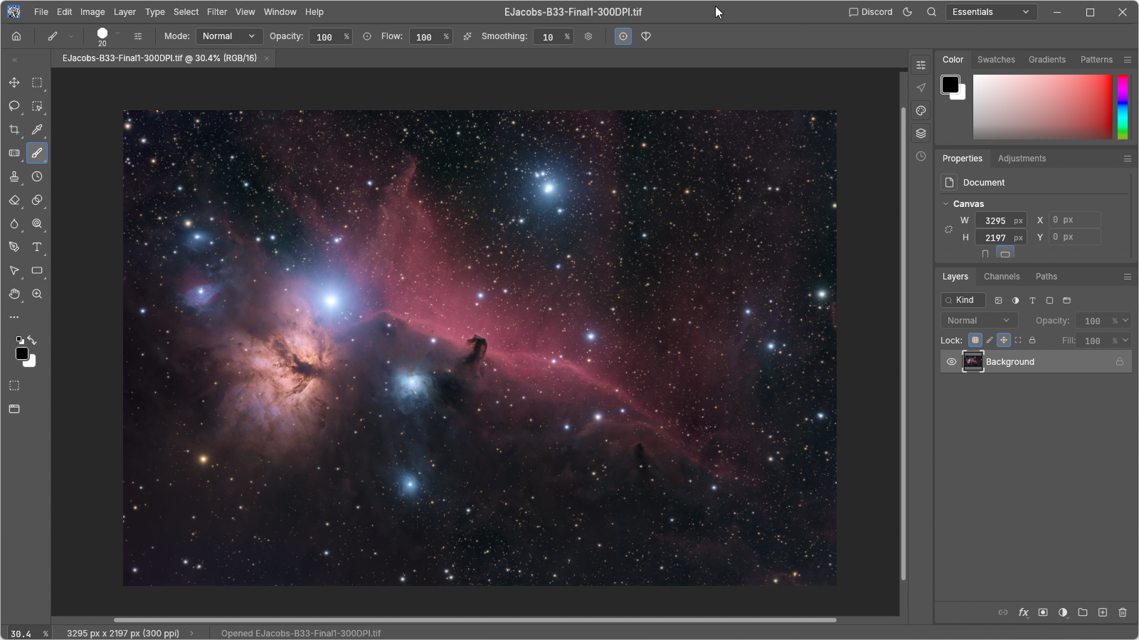Image resolution: width=1139 pixels, height=640 pixels.
Task: Toggle lock all padlock
Action: pos(1032,340)
